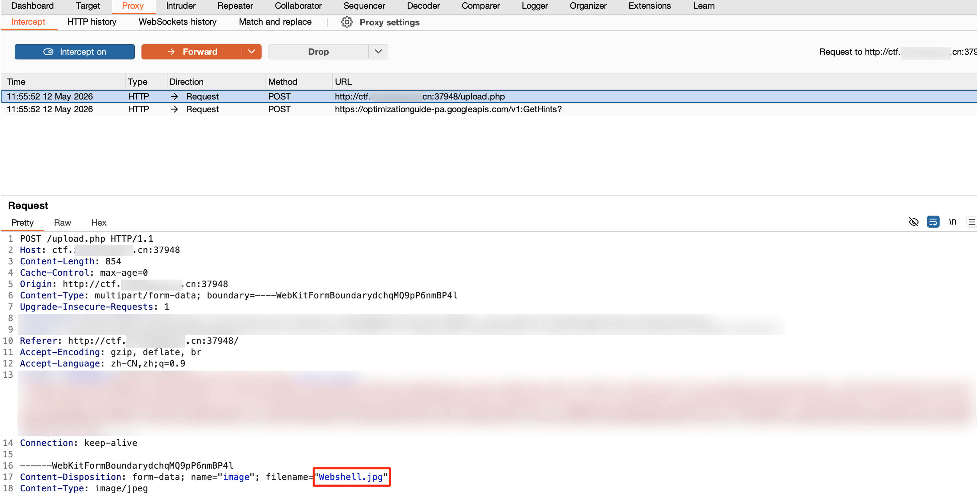Click the Accept-Encoding header line

110,352
